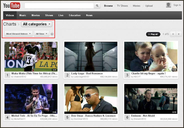Switch to the Music tab

click(x=23, y=15)
